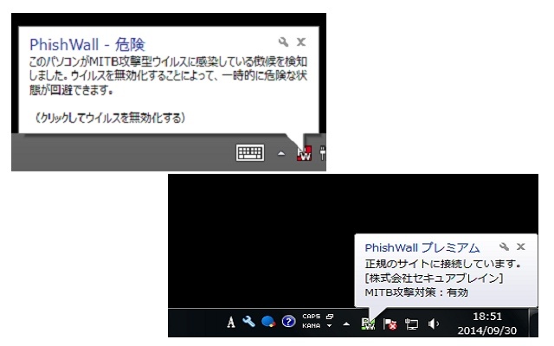This screenshot has height=346, width=554.
Task: Show hidden icons arrow beside red PhishWall icon
Action: click(x=281, y=153)
